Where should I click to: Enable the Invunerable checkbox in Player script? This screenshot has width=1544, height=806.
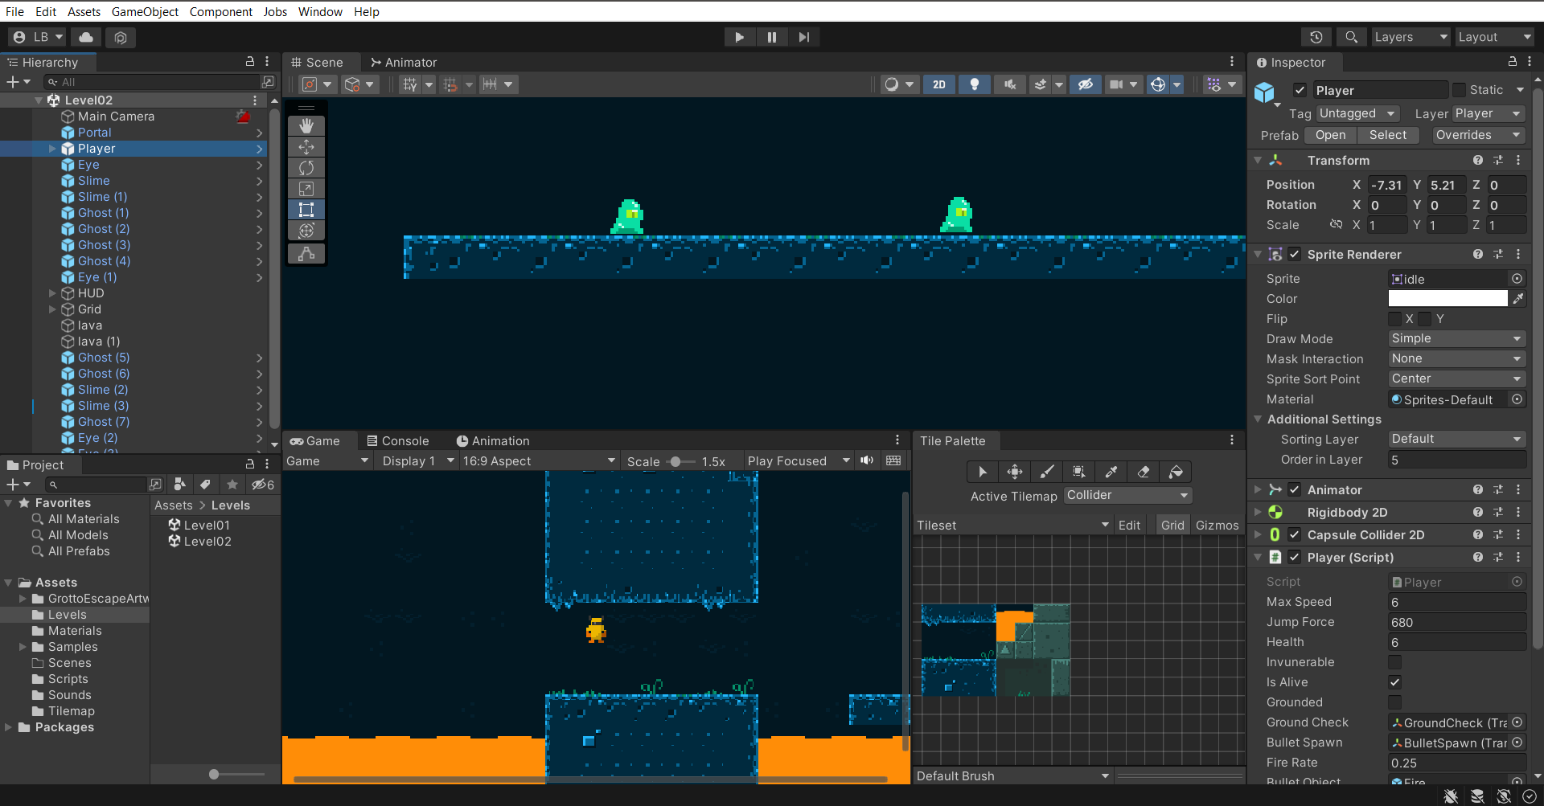1394,662
